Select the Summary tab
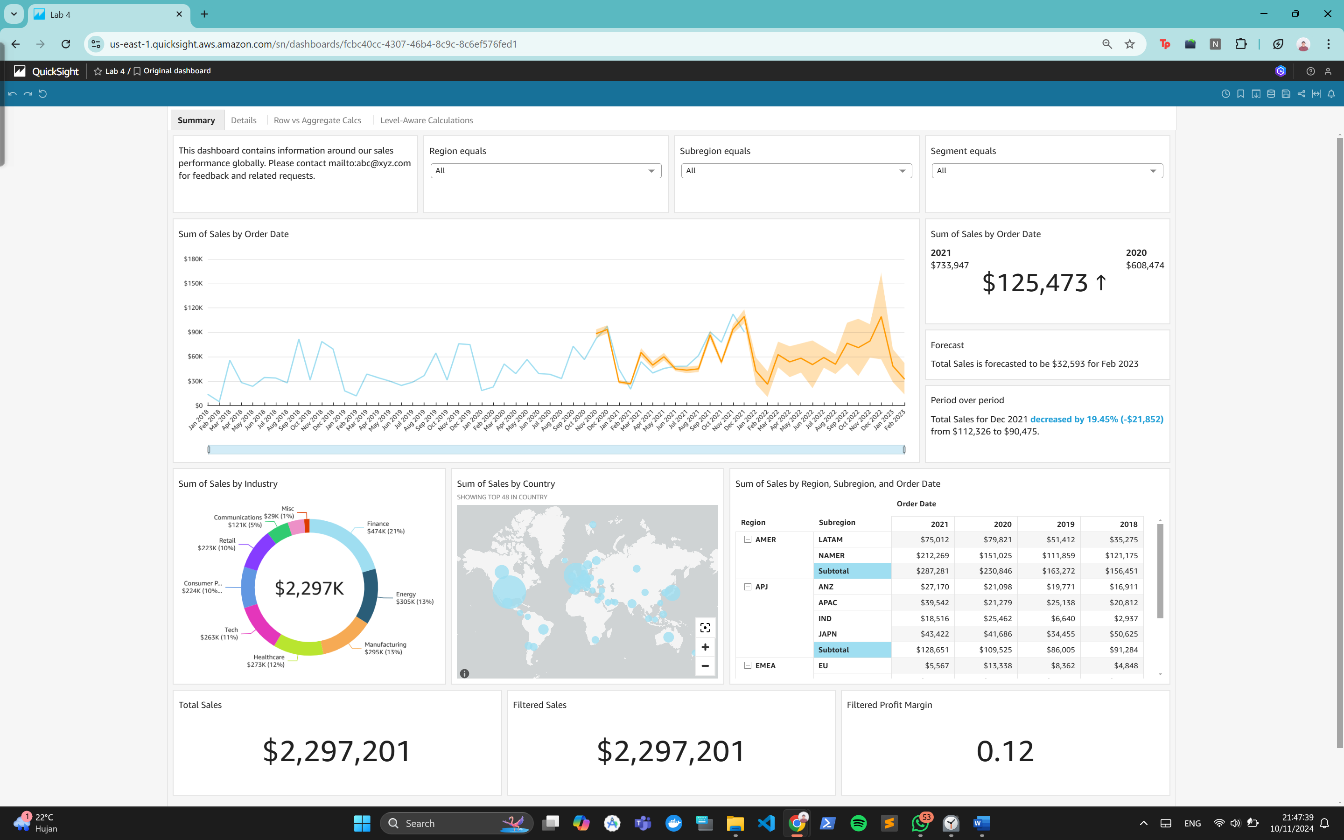 [x=196, y=120]
